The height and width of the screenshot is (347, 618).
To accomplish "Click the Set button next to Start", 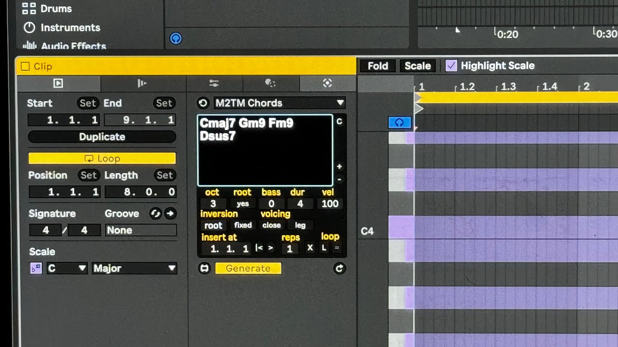I will click(88, 103).
